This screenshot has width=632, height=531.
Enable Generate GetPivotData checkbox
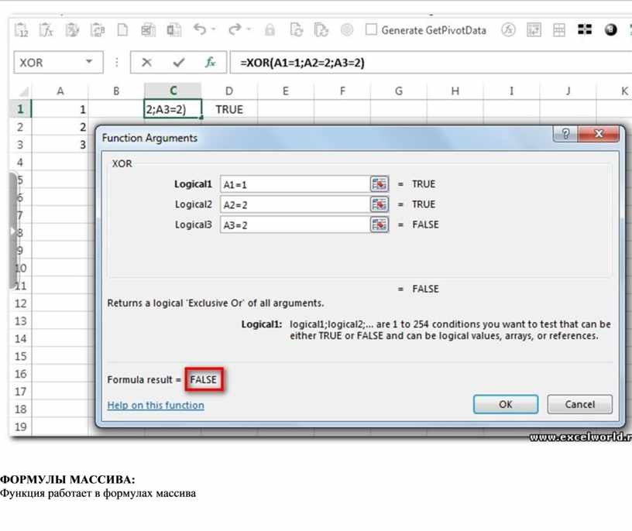tap(371, 30)
